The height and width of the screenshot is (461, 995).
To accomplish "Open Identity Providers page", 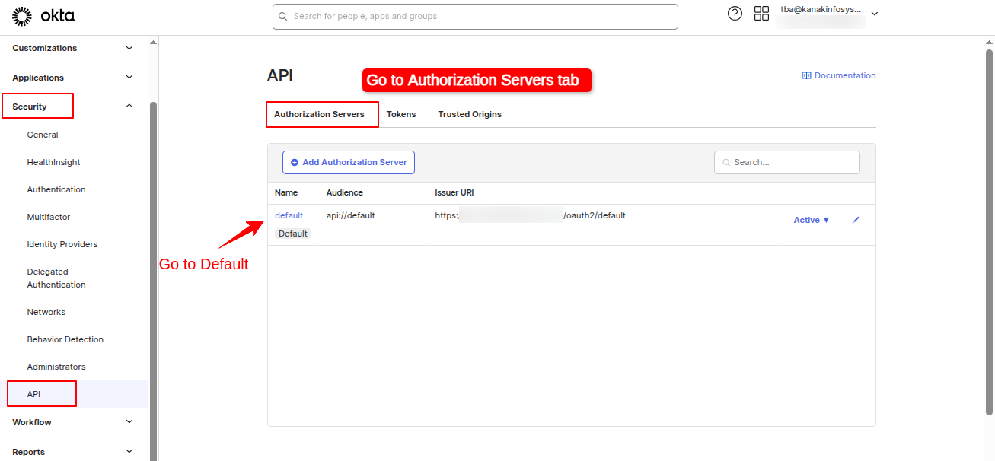I will [x=62, y=244].
